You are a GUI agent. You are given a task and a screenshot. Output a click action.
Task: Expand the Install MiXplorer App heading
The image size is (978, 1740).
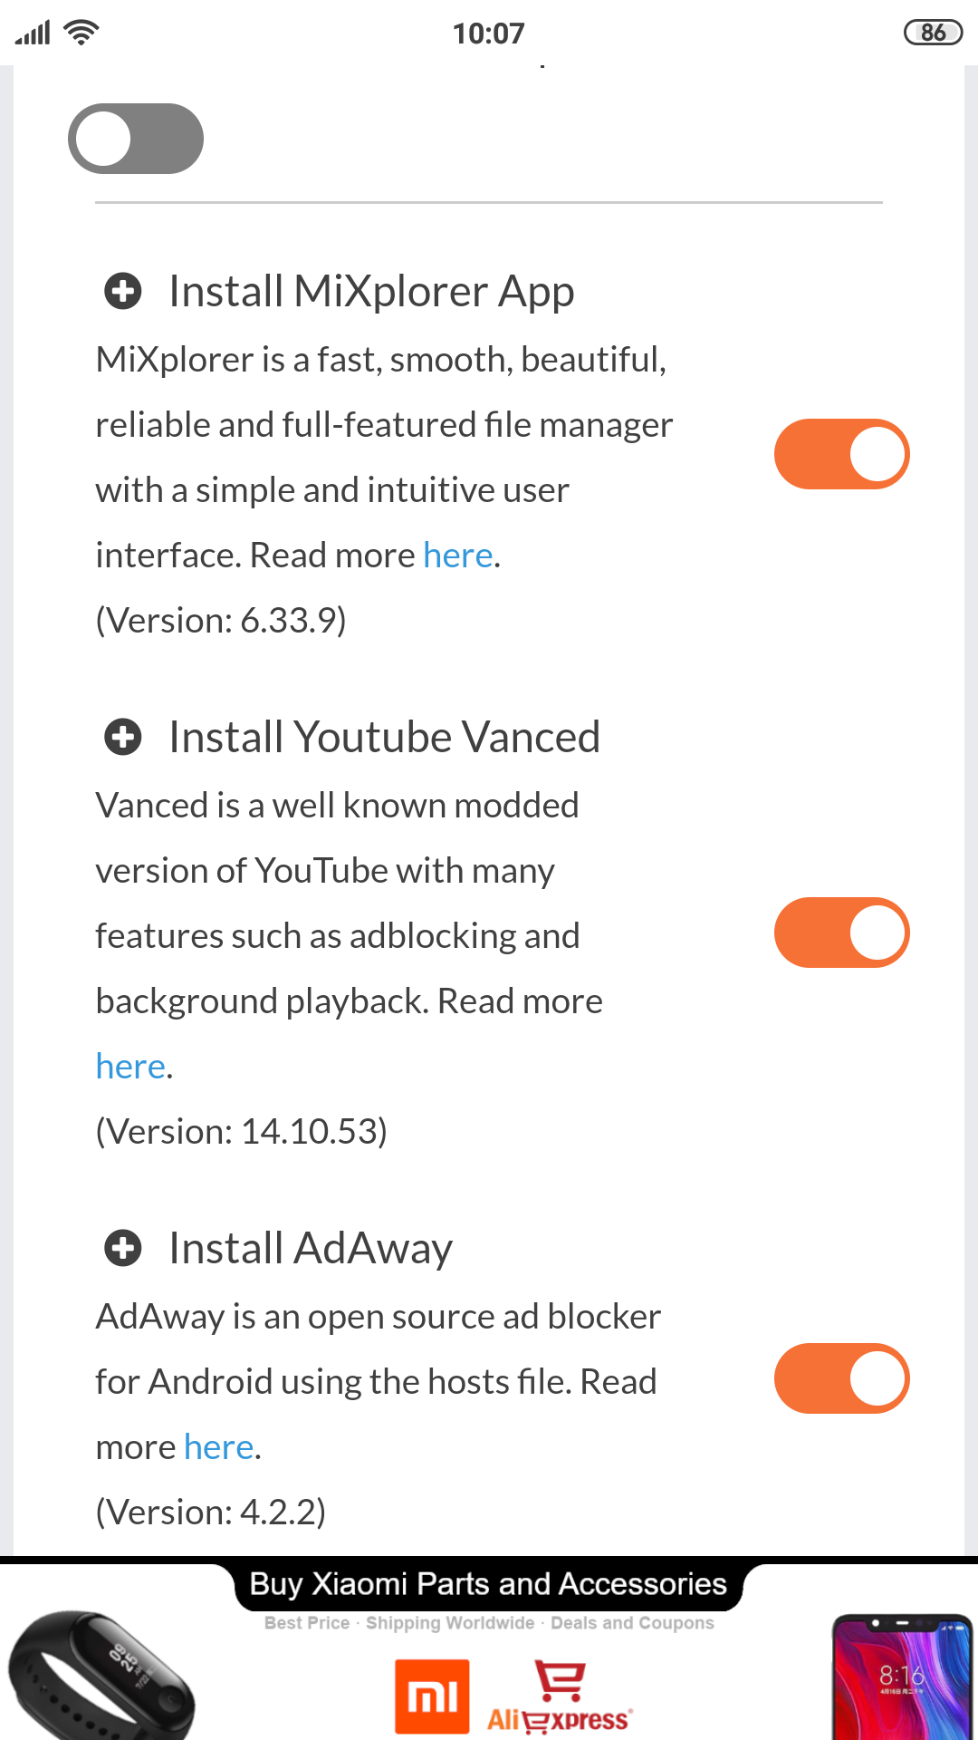click(371, 292)
